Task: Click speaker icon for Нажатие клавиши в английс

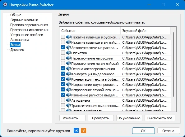Action: pyautogui.click(x=68, y=42)
